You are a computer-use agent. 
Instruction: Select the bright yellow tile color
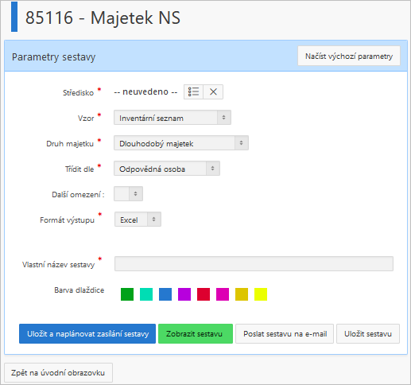(x=261, y=294)
